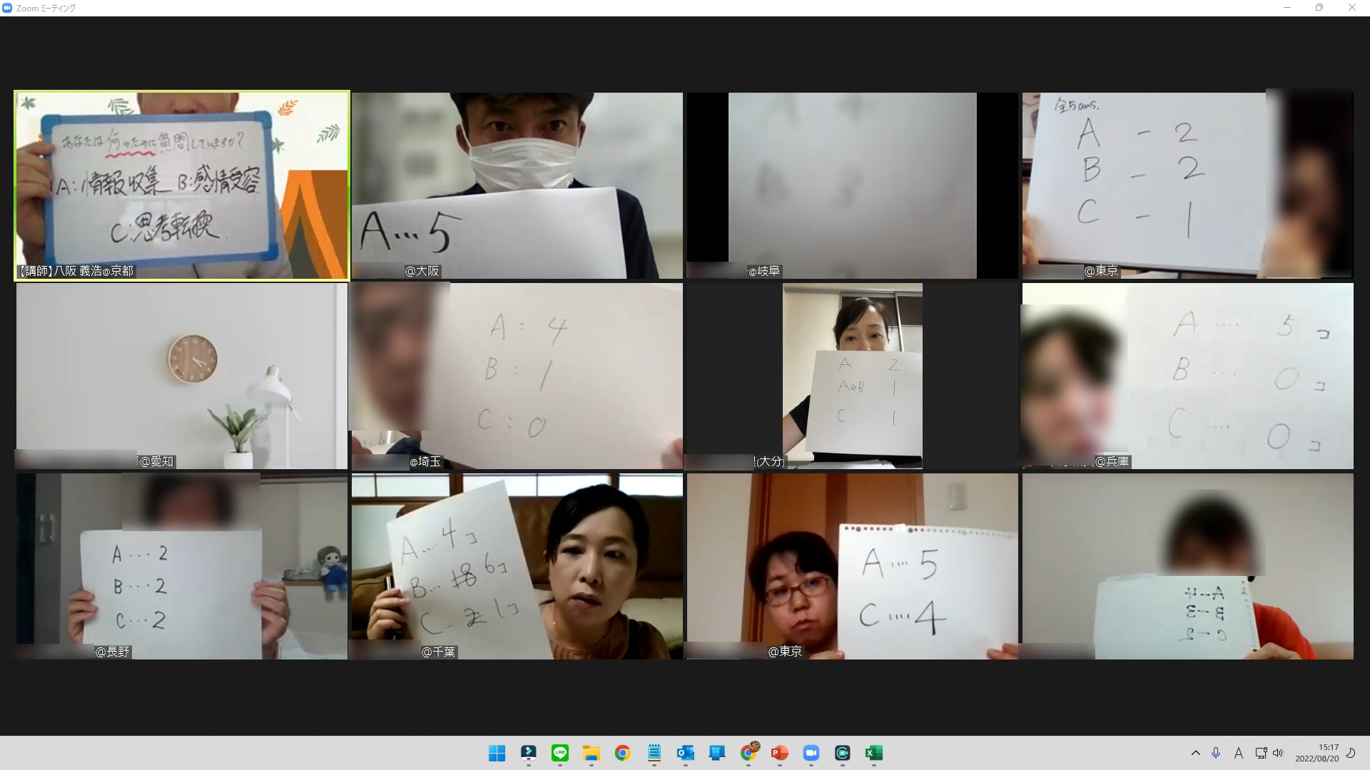Click the Windows Start button
Viewport: 1370px width, 770px height.
pos(497,753)
